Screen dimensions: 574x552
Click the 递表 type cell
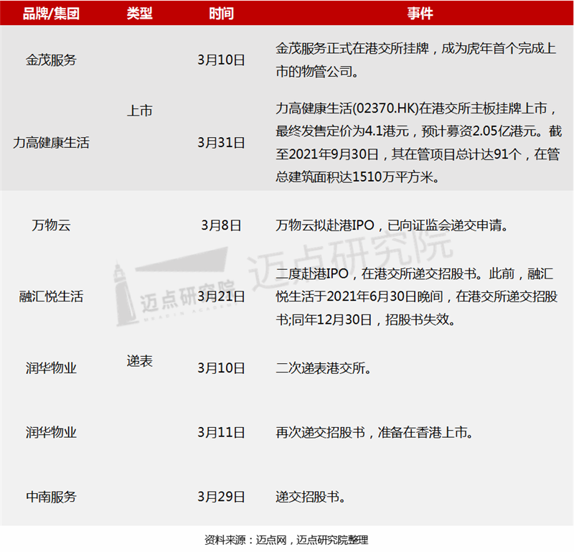point(139,361)
